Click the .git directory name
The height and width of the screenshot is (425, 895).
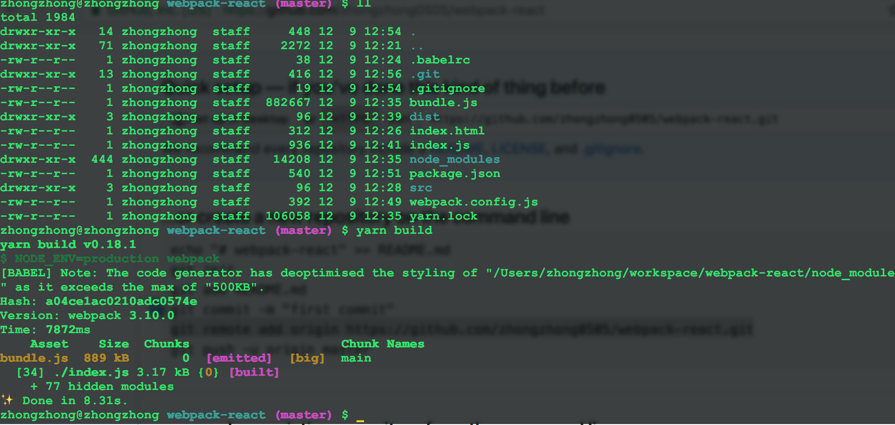point(425,74)
